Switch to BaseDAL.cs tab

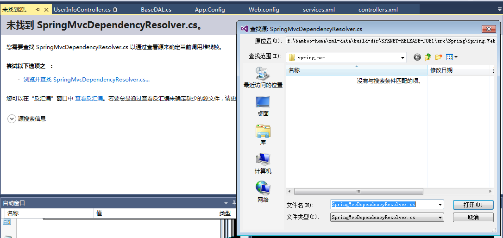pyautogui.click(x=156, y=10)
